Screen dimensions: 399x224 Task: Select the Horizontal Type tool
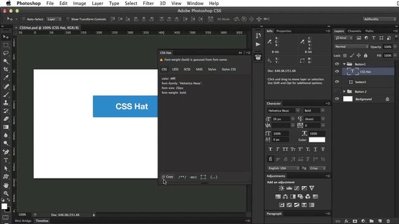pyautogui.click(x=6, y=161)
